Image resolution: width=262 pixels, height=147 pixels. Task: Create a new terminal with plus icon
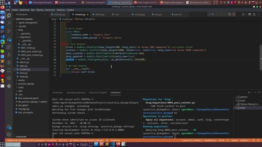pyautogui.click(x=248, y=92)
